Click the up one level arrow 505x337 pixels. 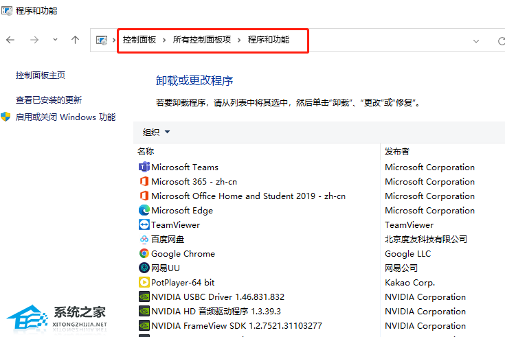click(x=76, y=40)
